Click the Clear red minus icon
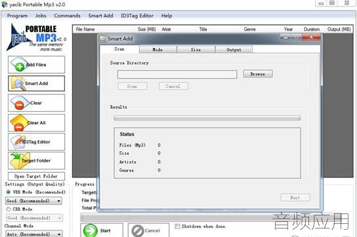 [19, 103]
